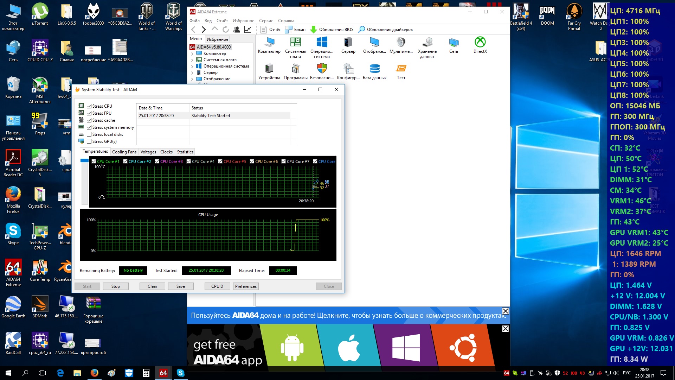Expand the Системная плата tree node
This screenshot has height=380, width=675.
point(192,60)
